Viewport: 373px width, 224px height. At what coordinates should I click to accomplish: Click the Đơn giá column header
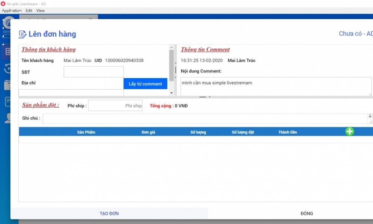point(148,132)
